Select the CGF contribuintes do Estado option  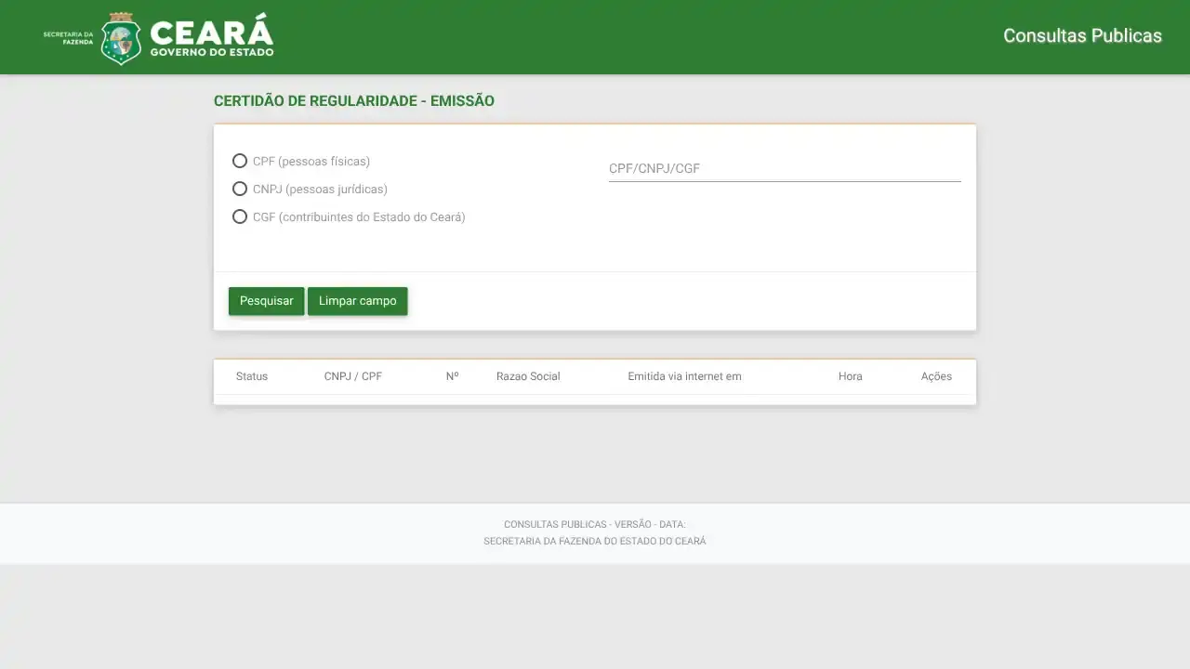pyautogui.click(x=240, y=216)
